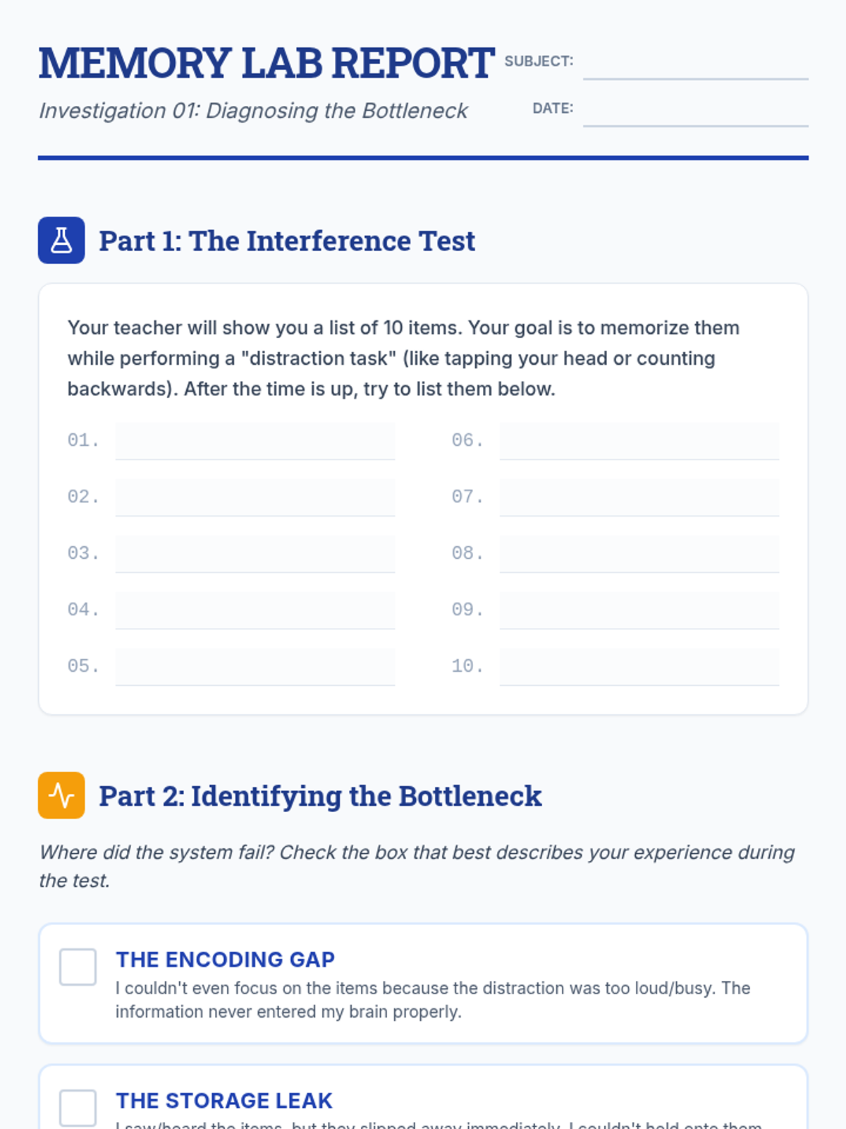Screen dimensions: 846x1129
Task: Check the Storage Leak checkbox
Action: coord(78,1107)
